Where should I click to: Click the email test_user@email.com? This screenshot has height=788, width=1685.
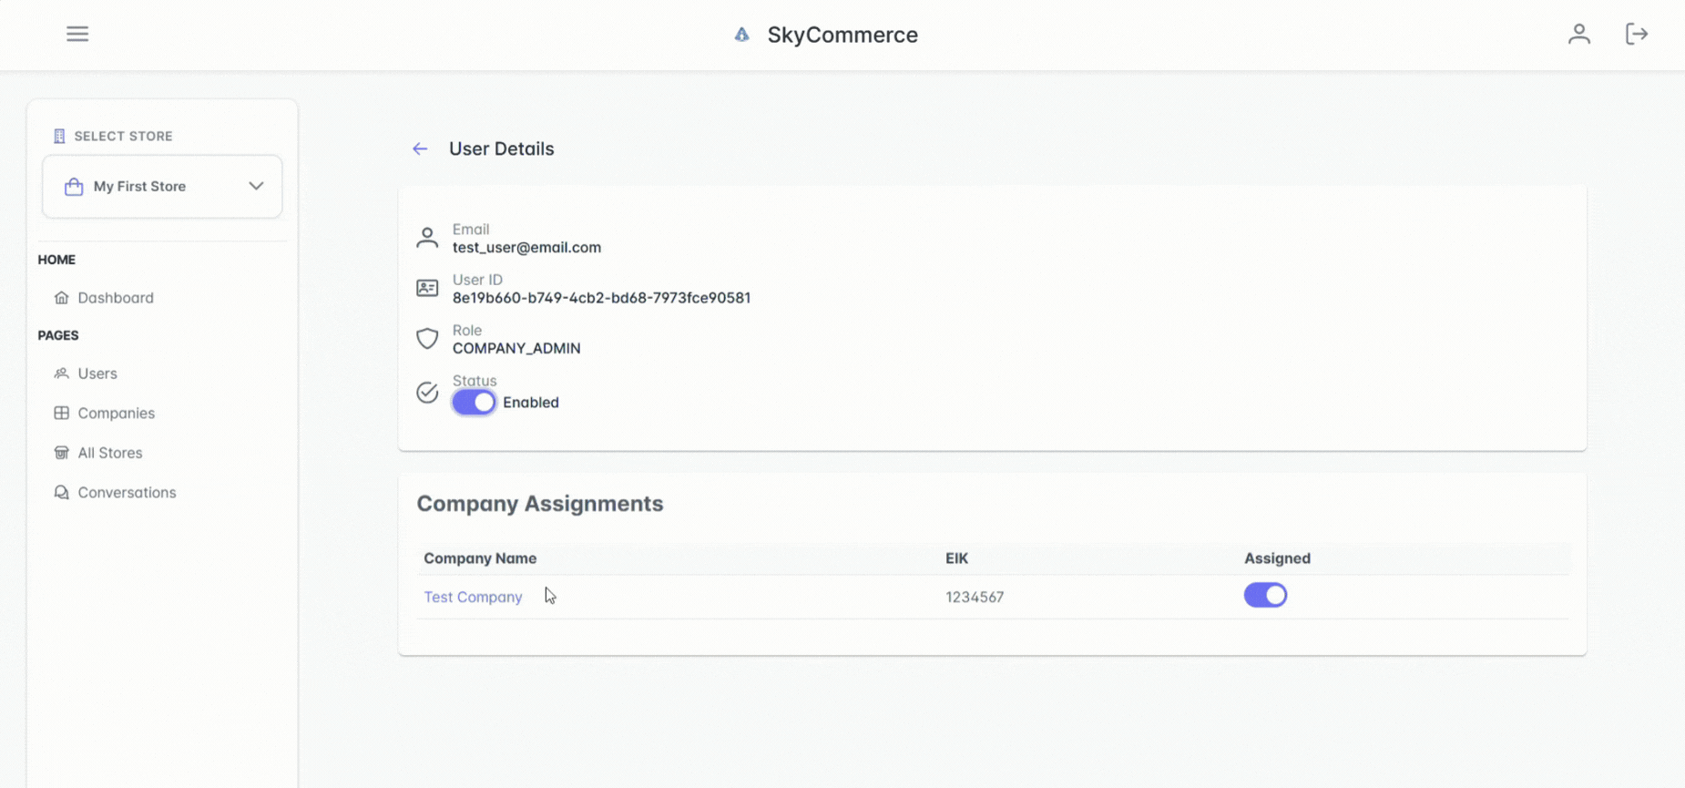526,247
